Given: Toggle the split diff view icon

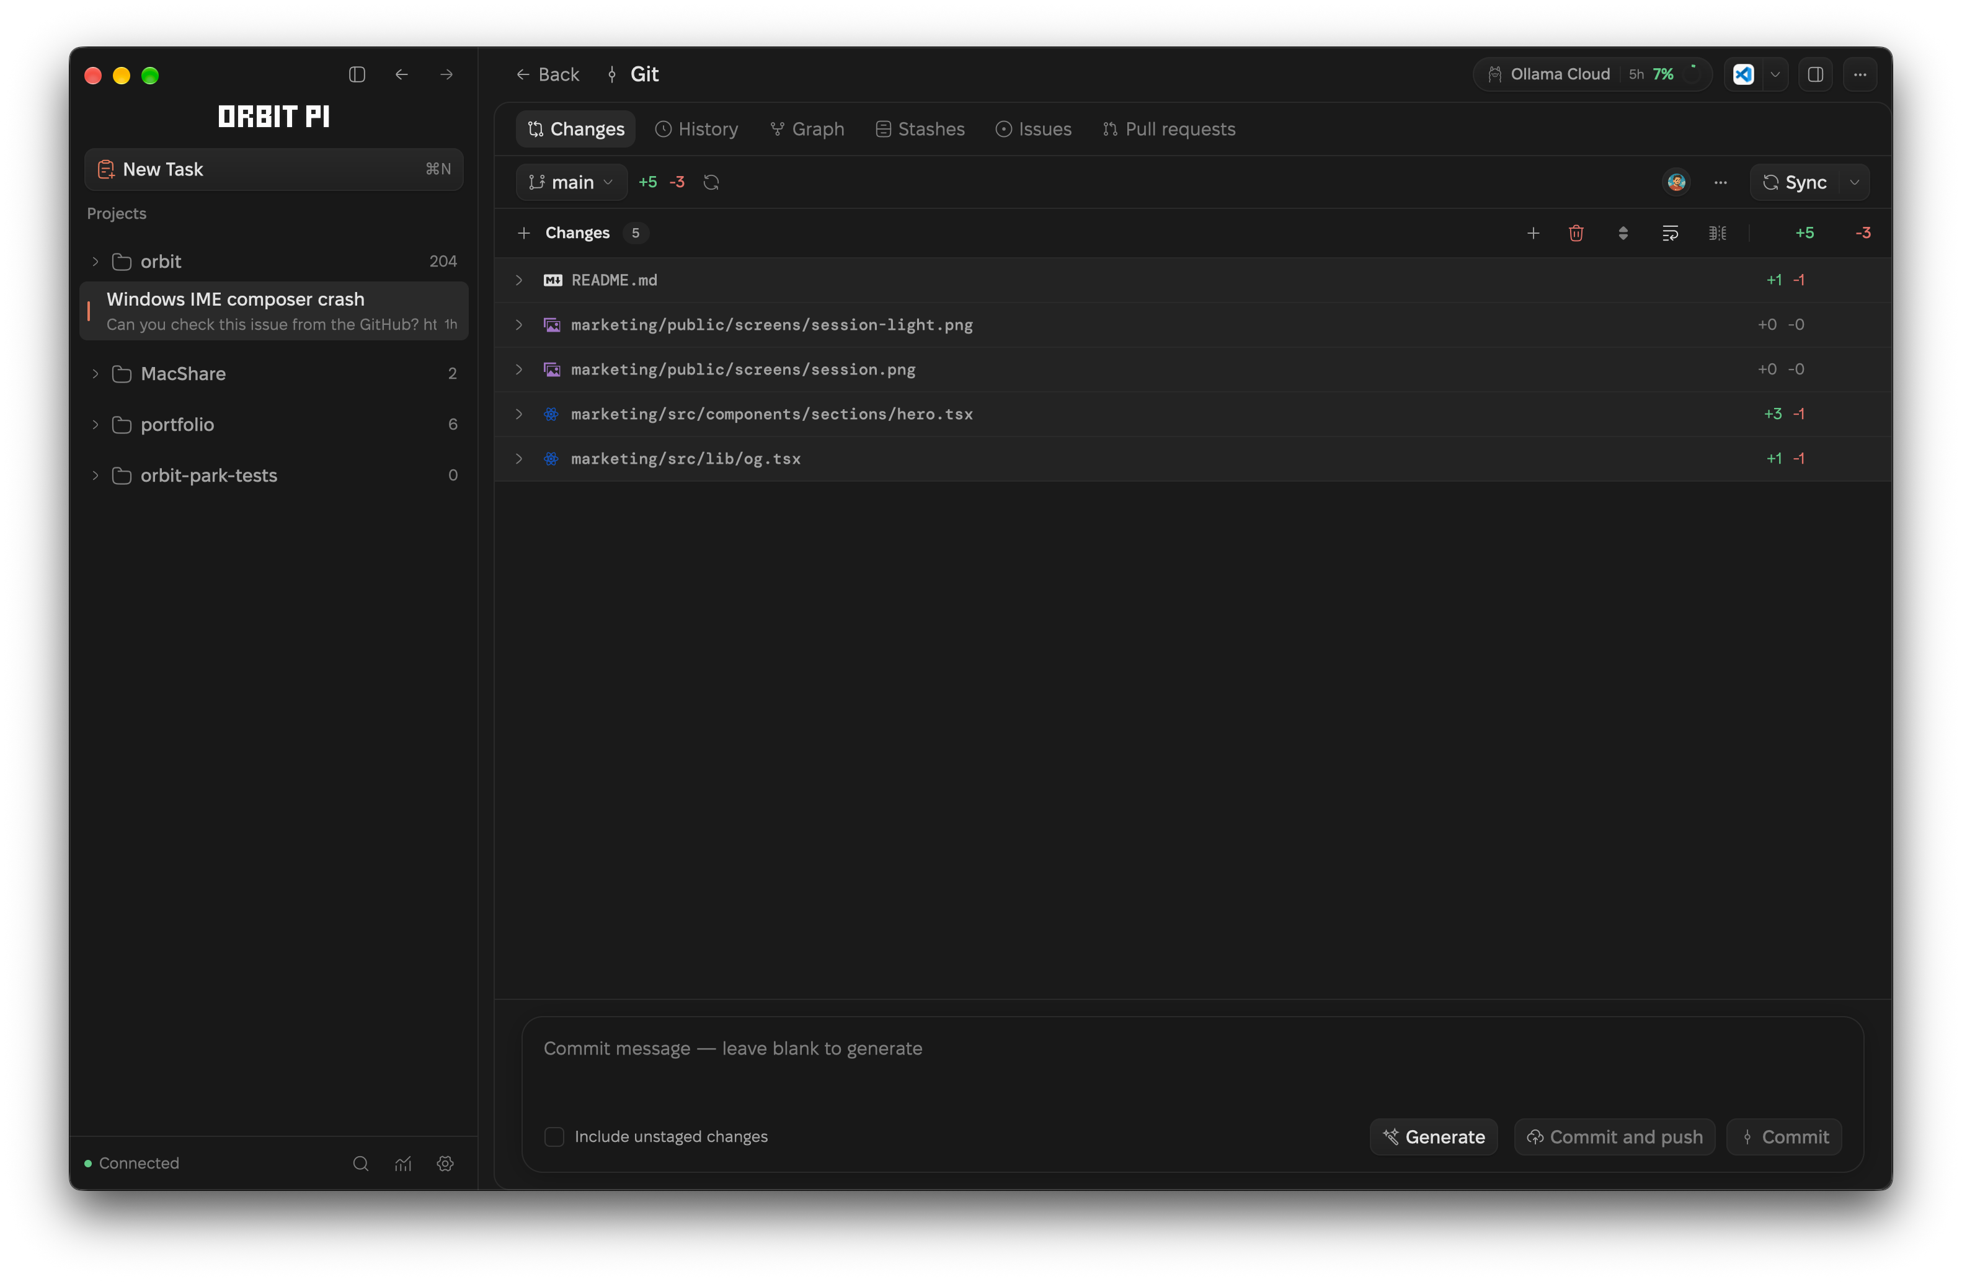Looking at the screenshot, I should 1717,233.
